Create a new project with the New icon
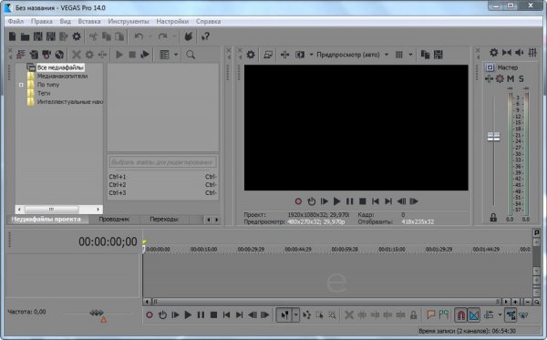This screenshot has width=547, height=340. pos(12,36)
